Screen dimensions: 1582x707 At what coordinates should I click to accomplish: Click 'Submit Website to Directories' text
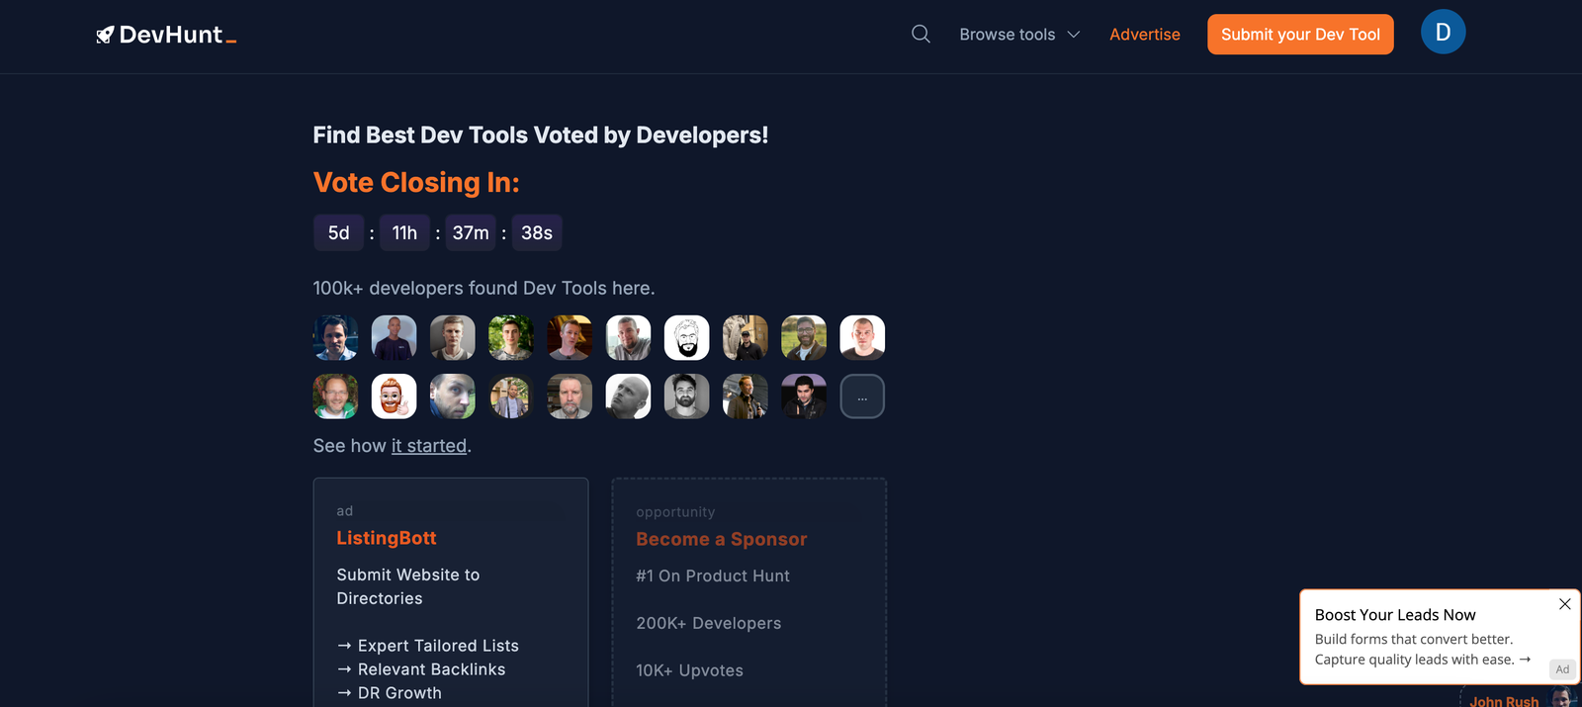pos(408,586)
